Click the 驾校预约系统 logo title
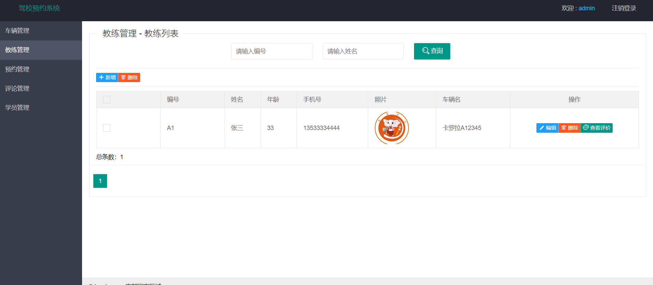 coord(39,8)
